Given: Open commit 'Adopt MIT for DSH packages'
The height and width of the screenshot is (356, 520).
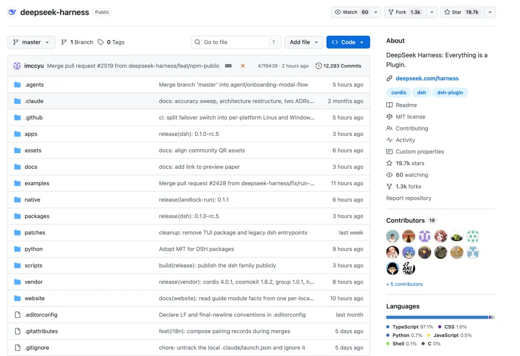Looking at the screenshot, I should point(196,249).
